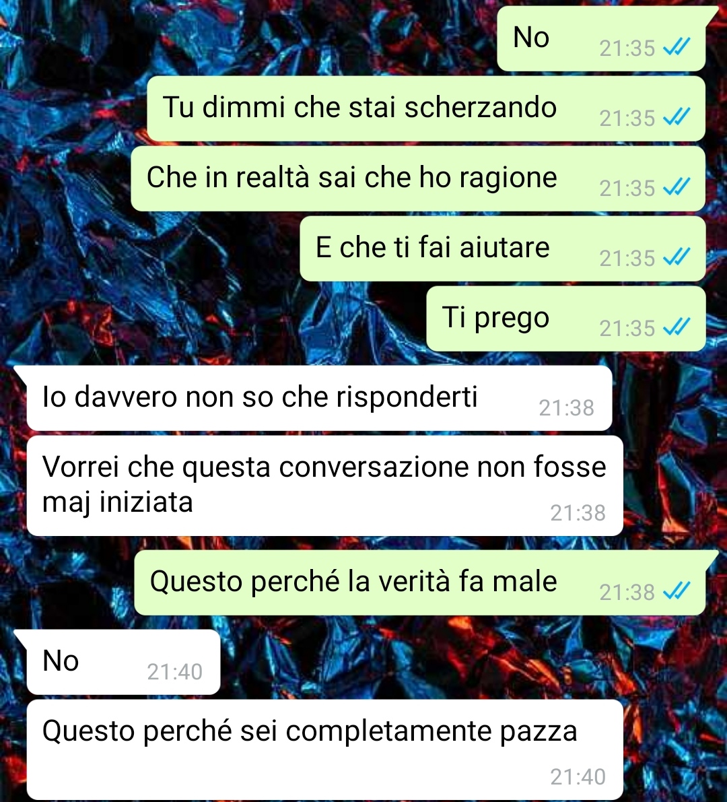Tap the 'E che ti fai aiutare' message

pyautogui.click(x=503, y=248)
